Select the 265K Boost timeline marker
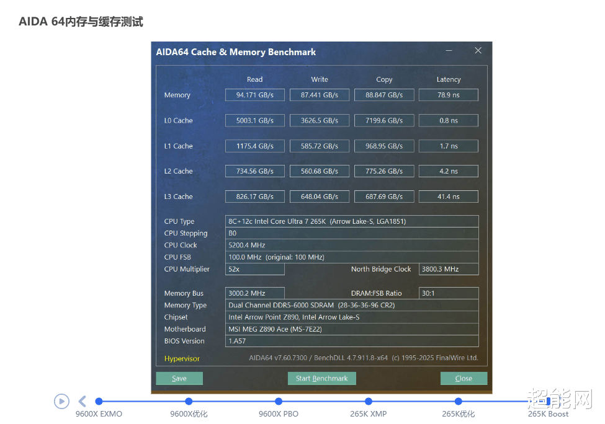Viewport: 605px width, 424px height. pos(549,401)
